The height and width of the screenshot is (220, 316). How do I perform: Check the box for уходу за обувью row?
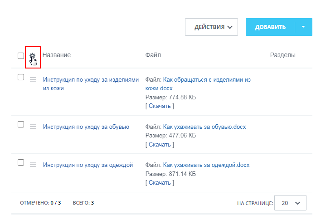(21, 124)
